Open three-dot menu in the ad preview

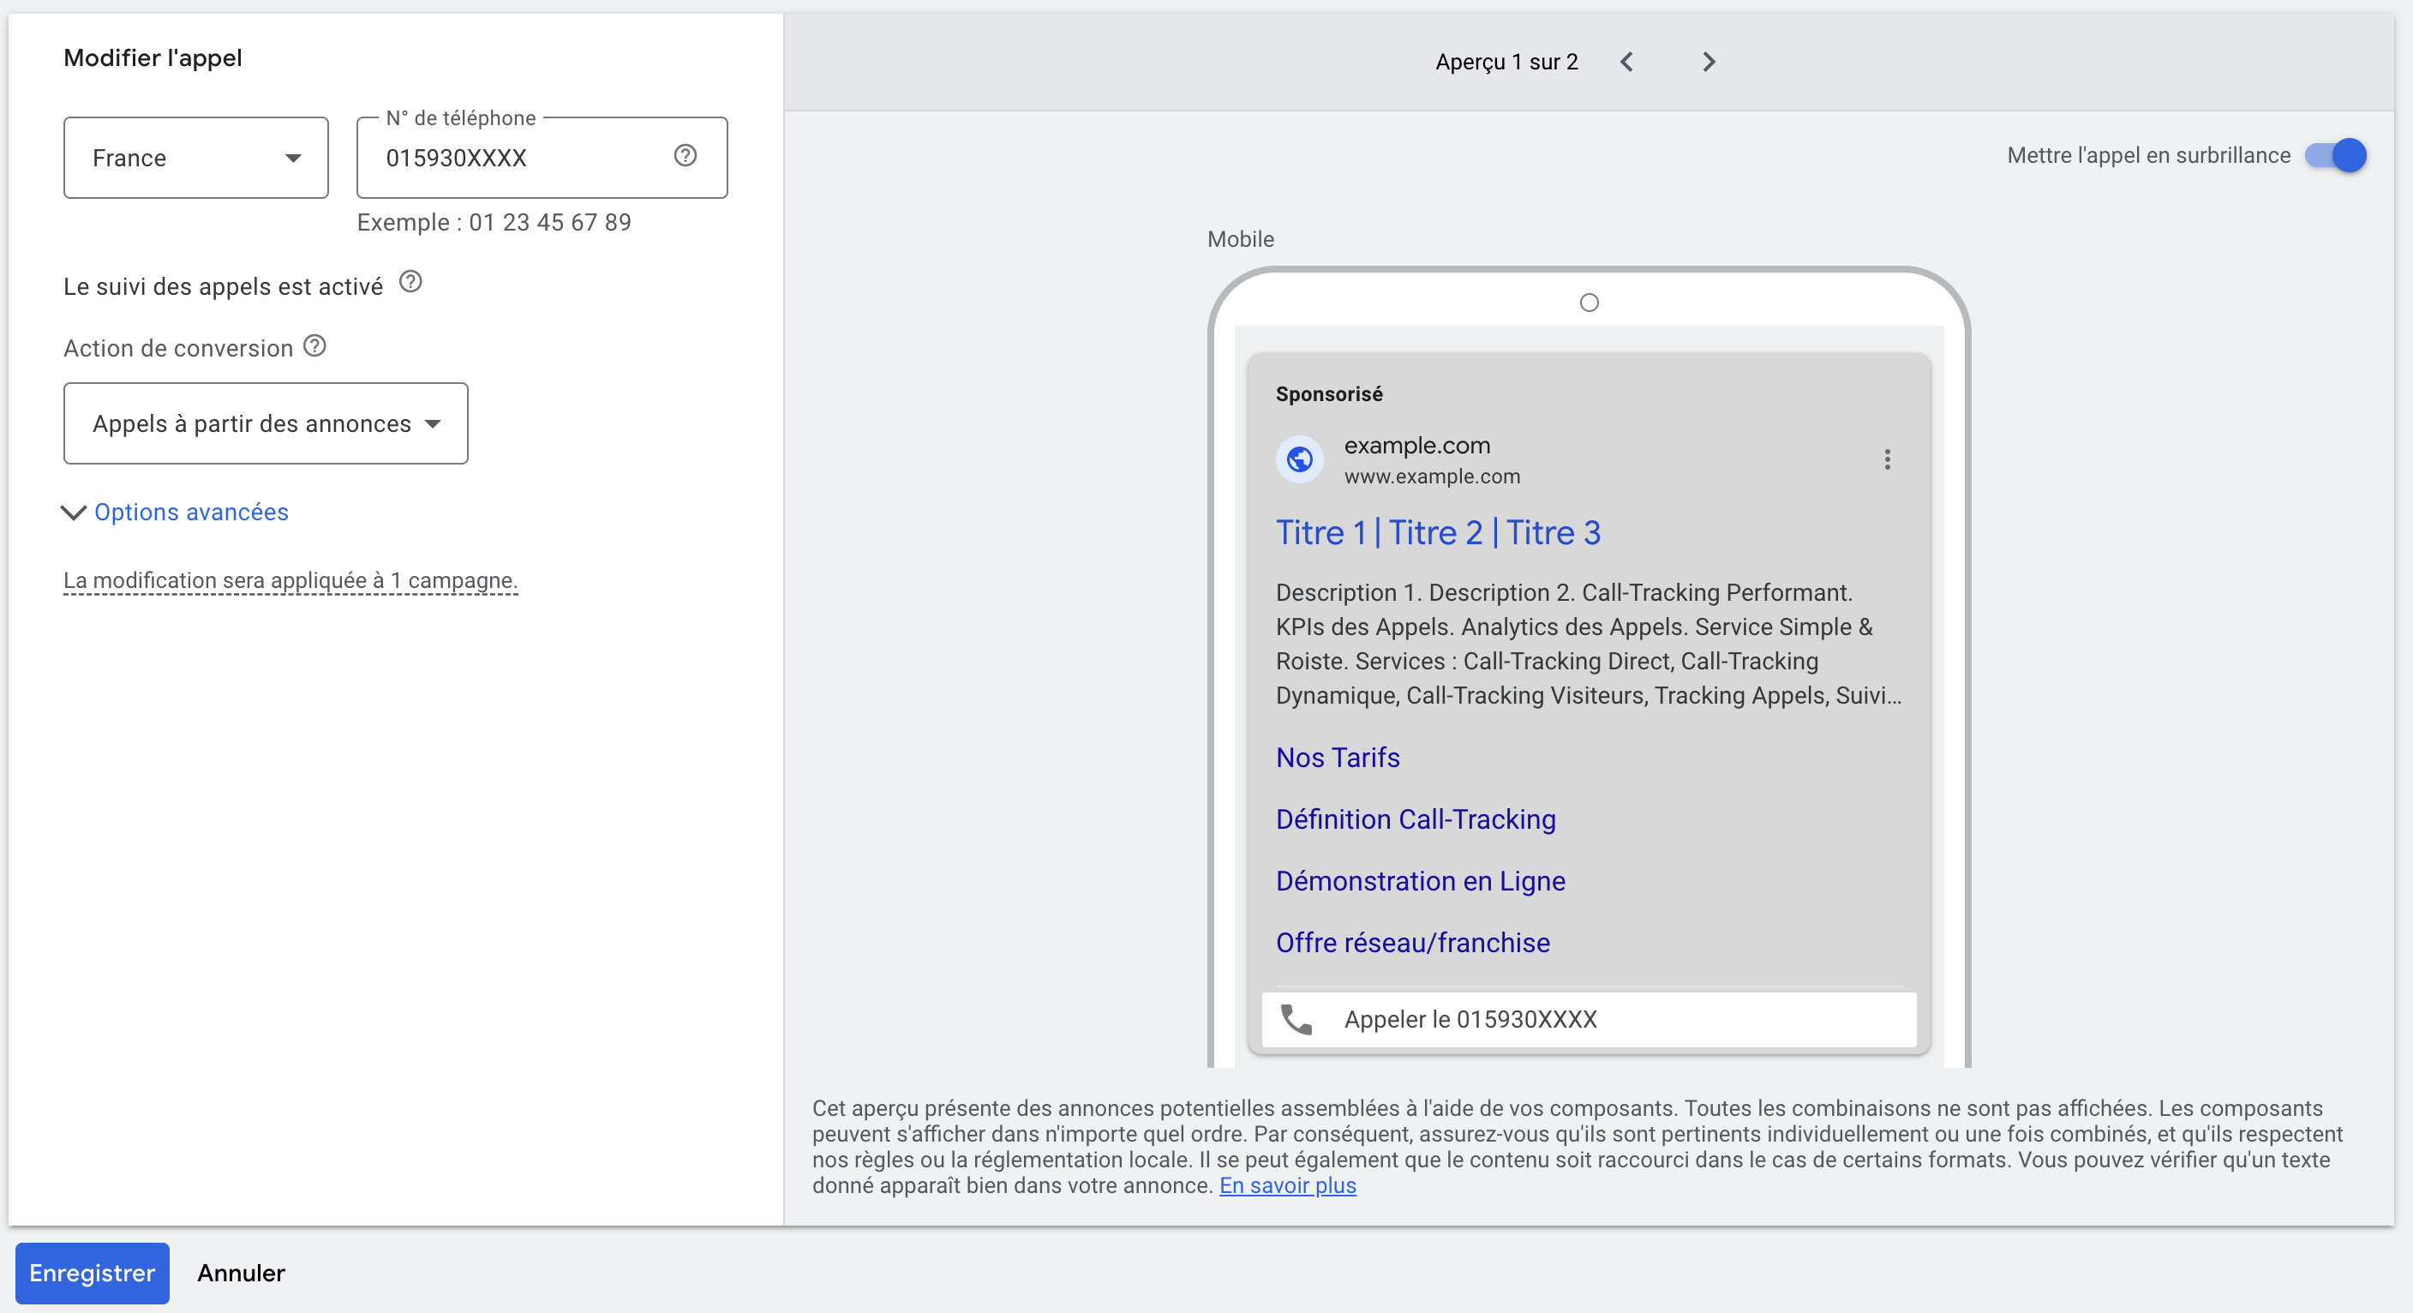[x=1887, y=459]
